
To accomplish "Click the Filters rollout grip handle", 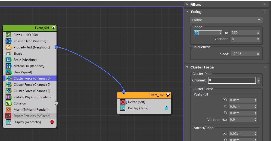I will pyautogui.click(x=266, y=4).
